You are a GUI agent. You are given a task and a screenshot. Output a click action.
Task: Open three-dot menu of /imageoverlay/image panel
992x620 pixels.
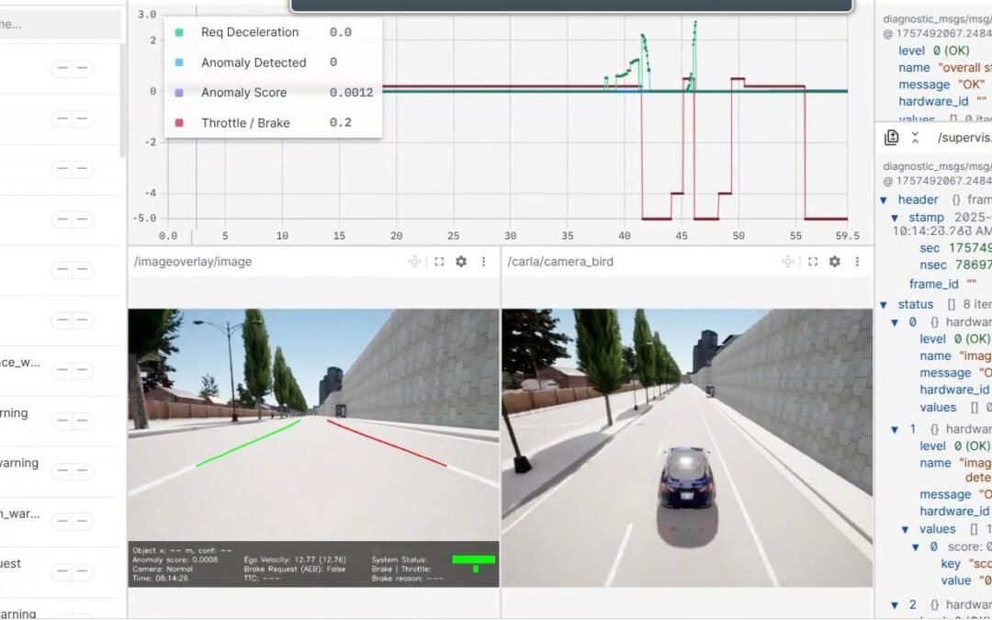(483, 262)
